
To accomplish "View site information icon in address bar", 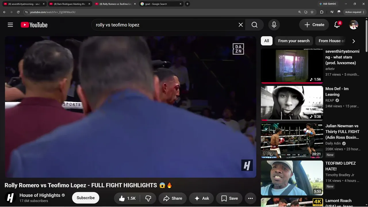I will point(26,12).
